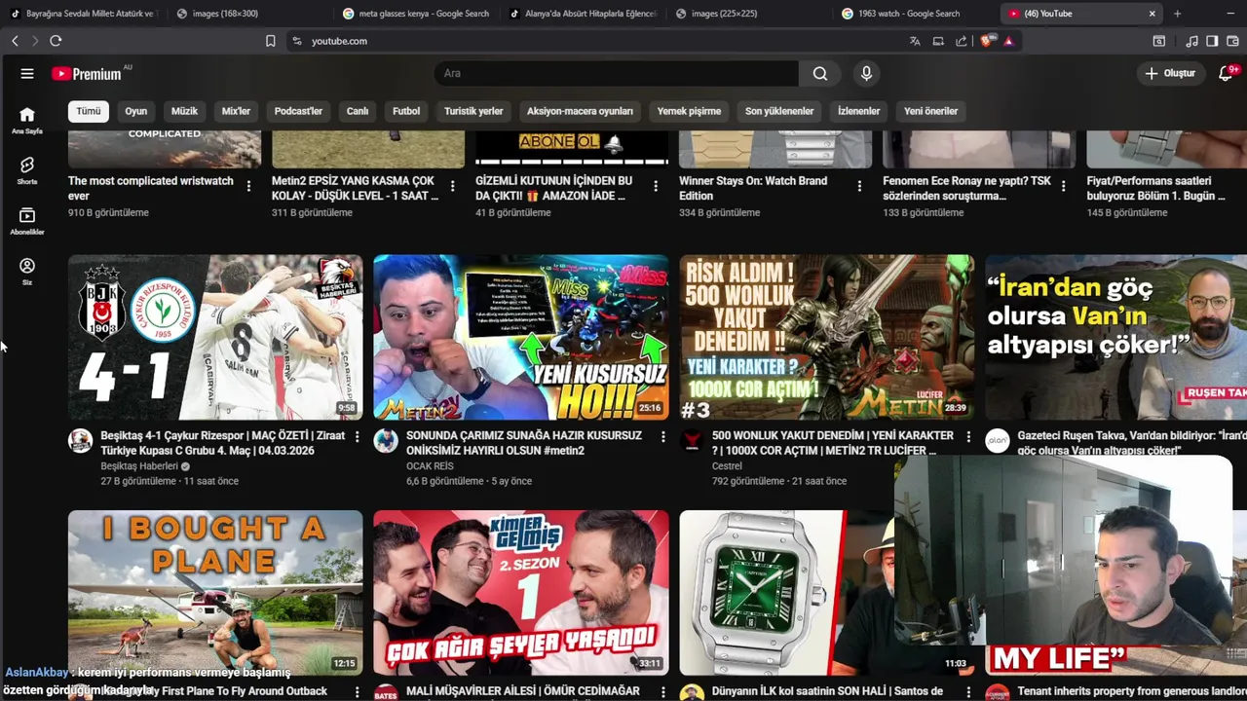The height and width of the screenshot is (701, 1247).
Task: Select the Oyun filter chip
Action: click(x=136, y=111)
